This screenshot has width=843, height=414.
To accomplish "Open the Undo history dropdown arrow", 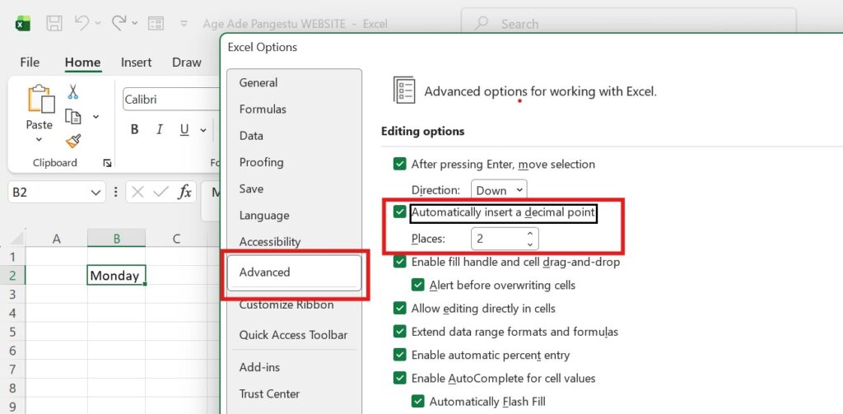I will click(98, 23).
